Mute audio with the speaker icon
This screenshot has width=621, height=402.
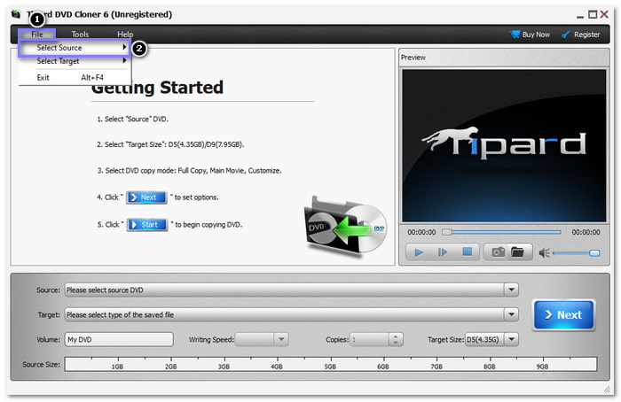click(x=544, y=252)
